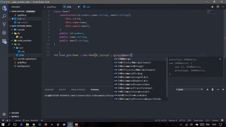Click the editor minimap preview

211,12
